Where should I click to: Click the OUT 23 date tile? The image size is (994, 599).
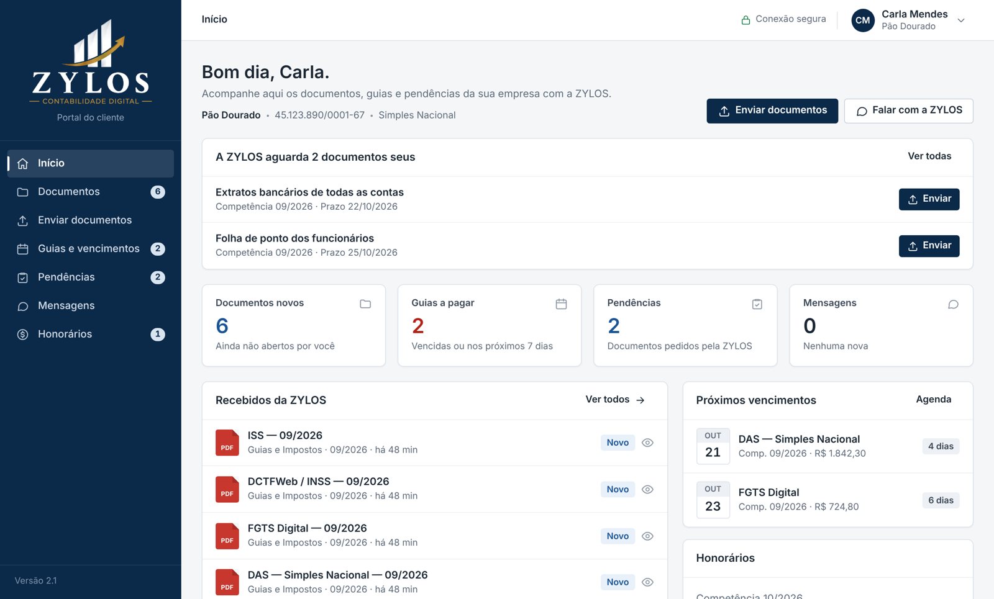(x=713, y=500)
